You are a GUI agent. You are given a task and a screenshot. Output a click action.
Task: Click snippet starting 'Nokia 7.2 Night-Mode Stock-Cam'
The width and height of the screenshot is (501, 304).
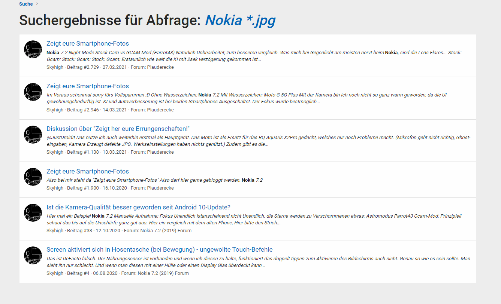(254, 56)
